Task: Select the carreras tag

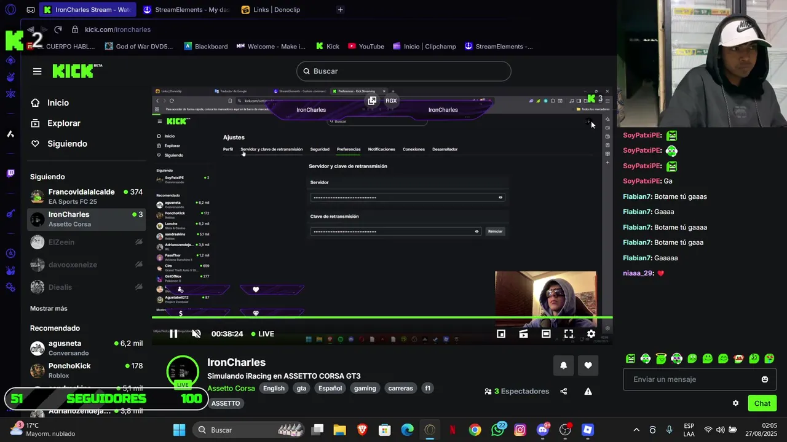Action: (x=400, y=388)
